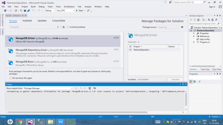Open the Debug configuration dropdown
Image resolution: width=223 pixels, height=125 pixels.
pos(50,11)
